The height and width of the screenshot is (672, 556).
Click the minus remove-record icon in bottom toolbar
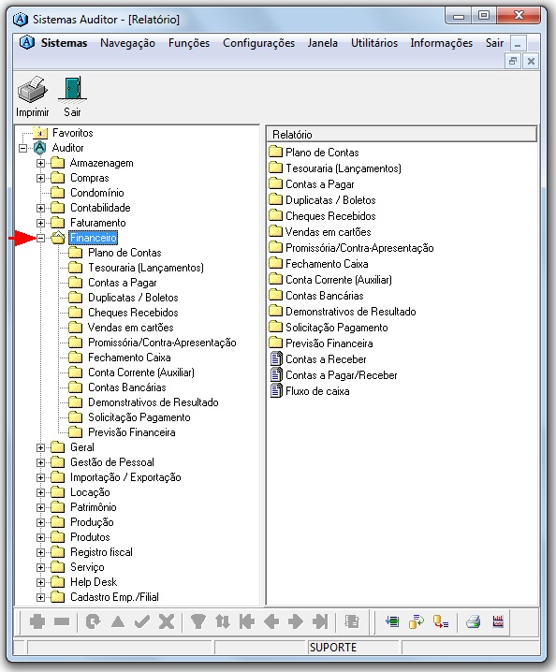[x=62, y=621]
